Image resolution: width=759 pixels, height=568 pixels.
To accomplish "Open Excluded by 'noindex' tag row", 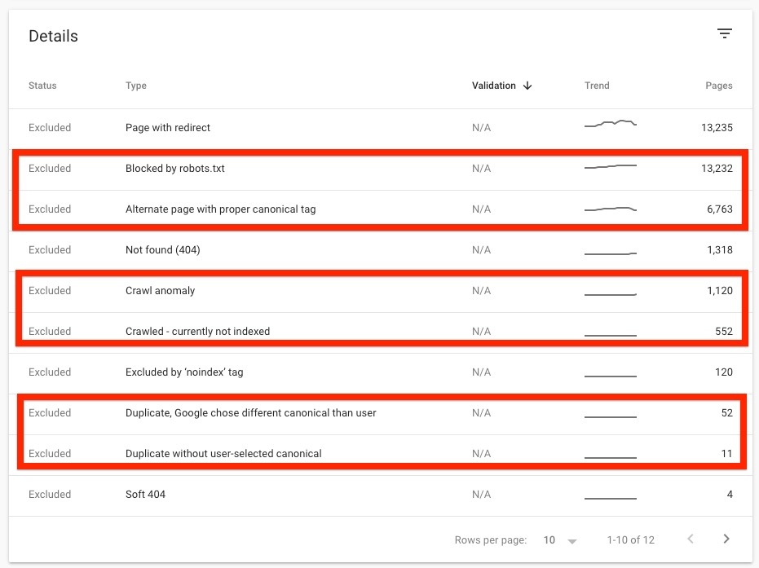I will (381, 372).
